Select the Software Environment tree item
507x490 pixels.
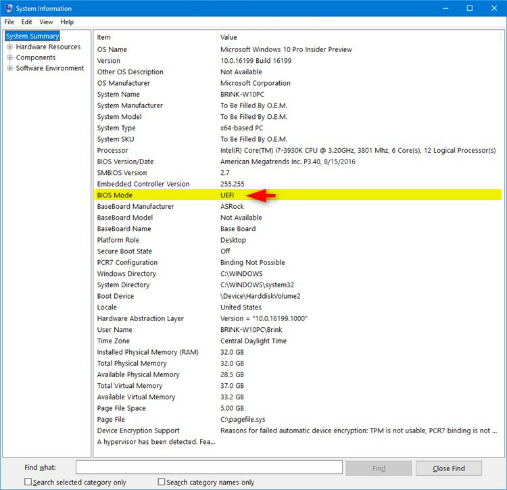click(x=50, y=68)
